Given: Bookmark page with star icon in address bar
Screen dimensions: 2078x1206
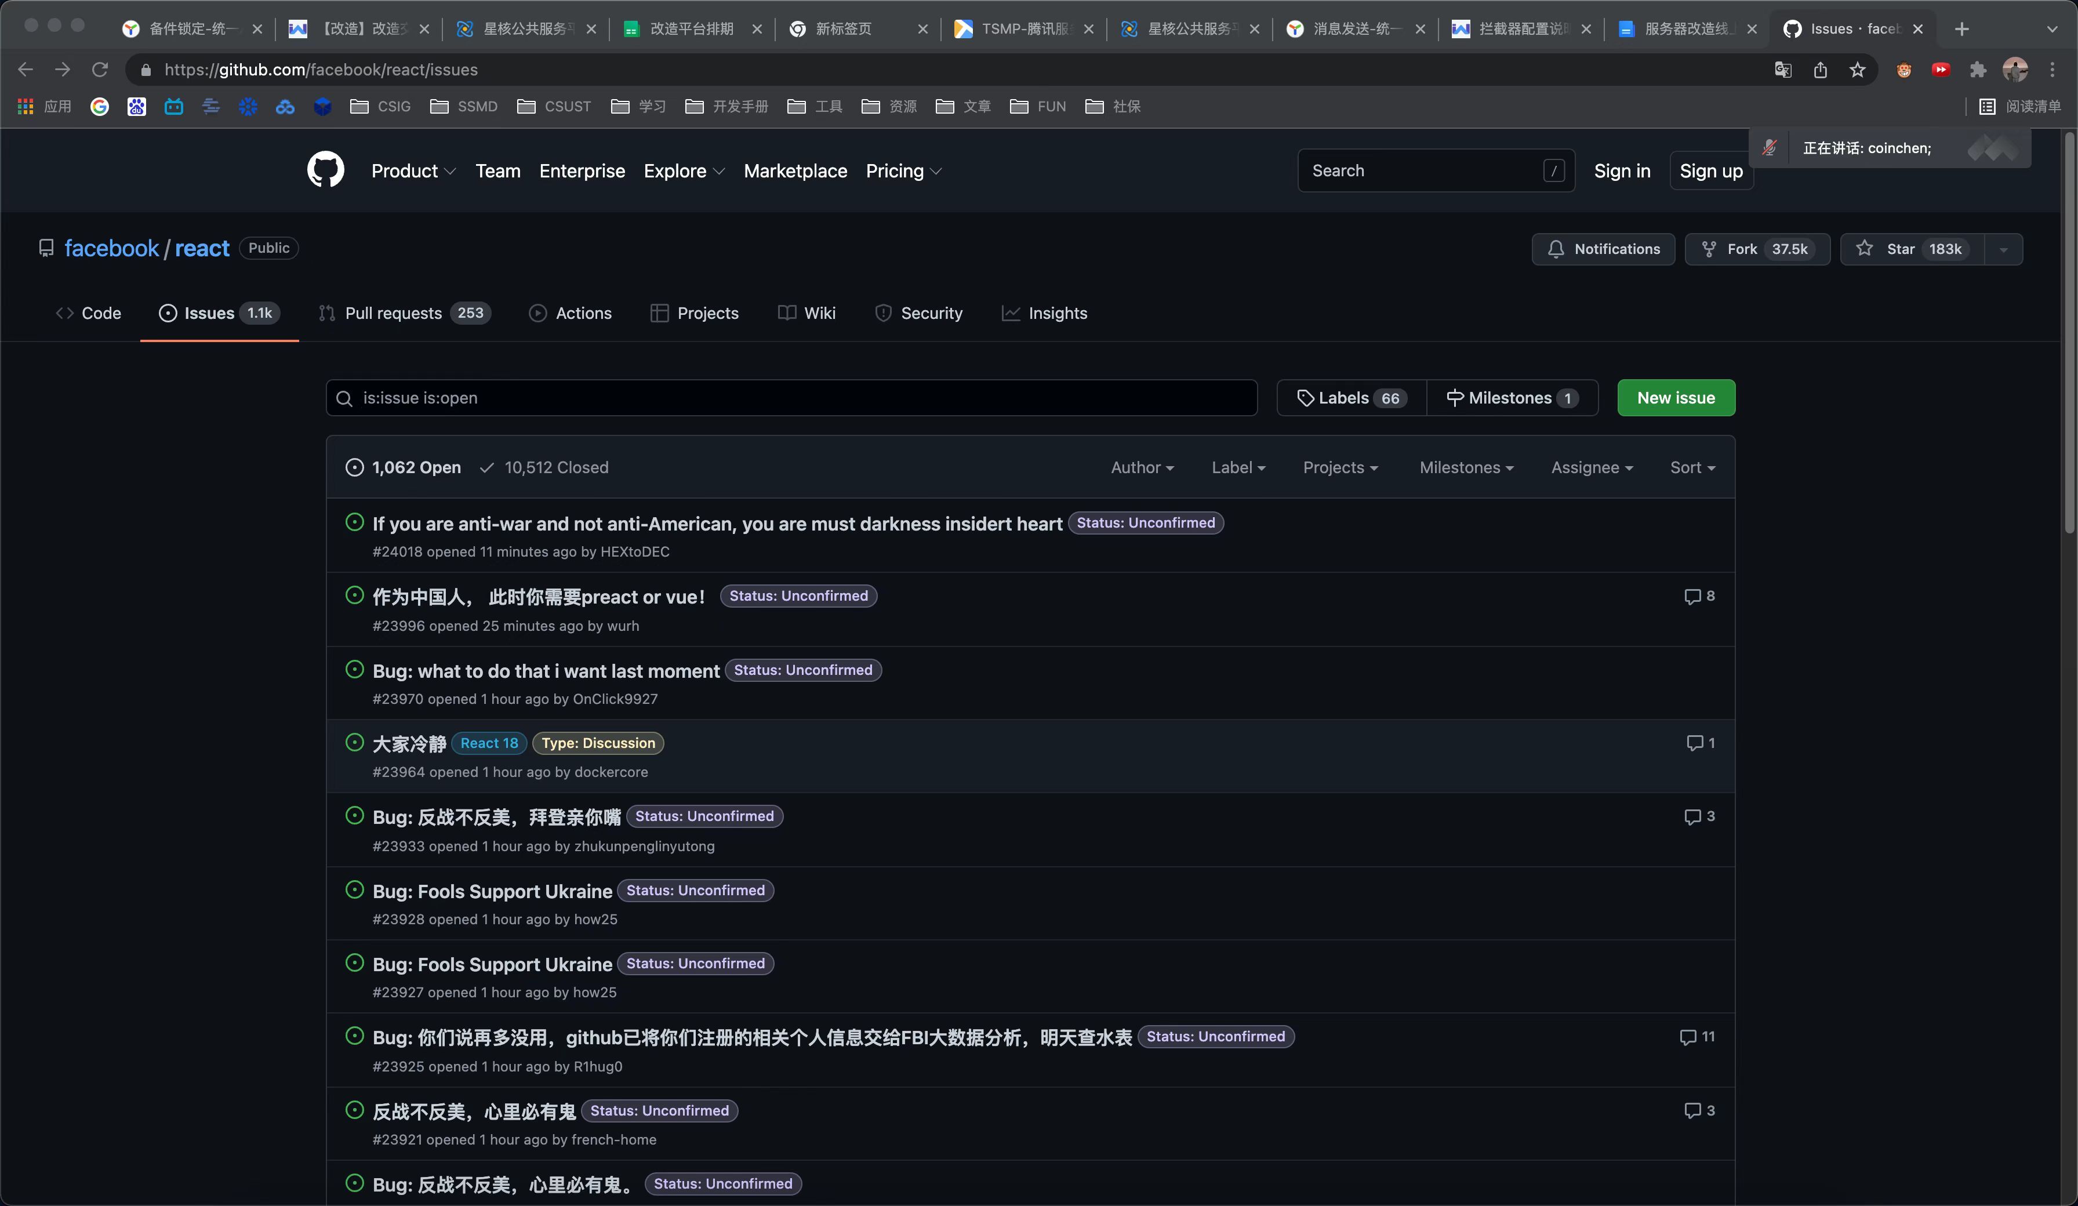Looking at the screenshot, I should [x=1857, y=70].
